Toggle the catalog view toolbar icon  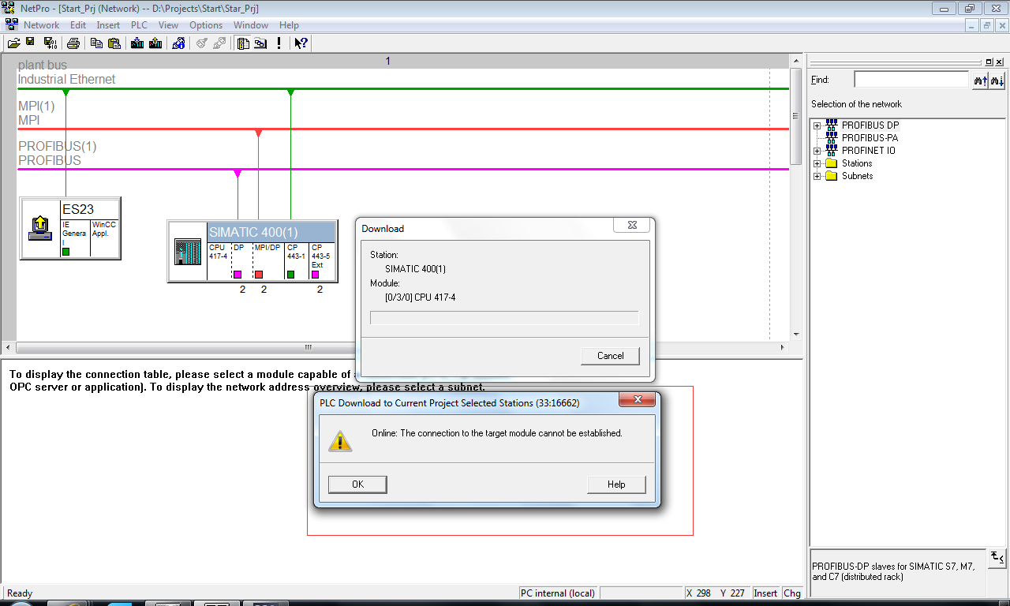[243, 43]
